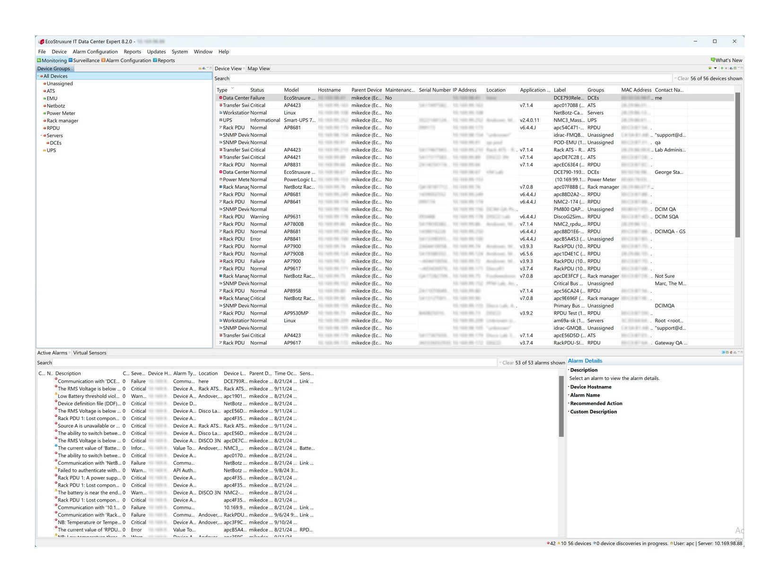The width and height of the screenshot is (779, 582).
Task: Clear the device search filter
Action: pyautogui.click(x=683, y=79)
